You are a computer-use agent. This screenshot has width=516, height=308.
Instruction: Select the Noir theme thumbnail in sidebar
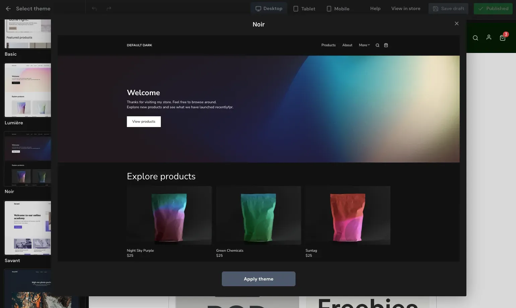click(28, 159)
